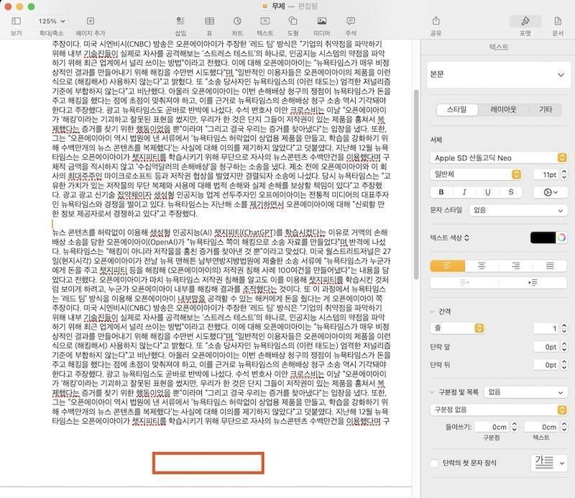Screen dimensions: 575x498
Task: Adjust the 단락 앞 stepper
Action: click(x=564, y=347)
